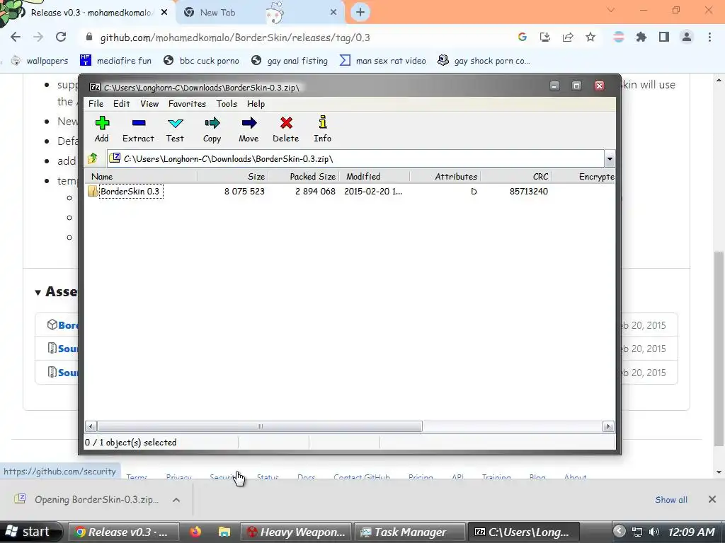The image size is (725, 543).
Task: Sort by the Modified column header
Action: coord(375,176)
